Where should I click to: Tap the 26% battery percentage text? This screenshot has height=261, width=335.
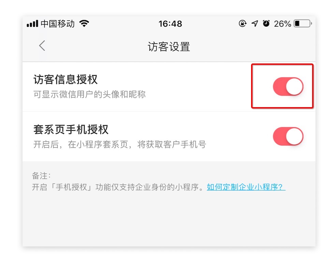(x=282, y=24)
